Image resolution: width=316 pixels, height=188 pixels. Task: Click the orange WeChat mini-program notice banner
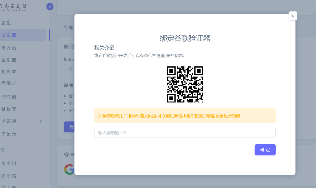pos(185,116)
